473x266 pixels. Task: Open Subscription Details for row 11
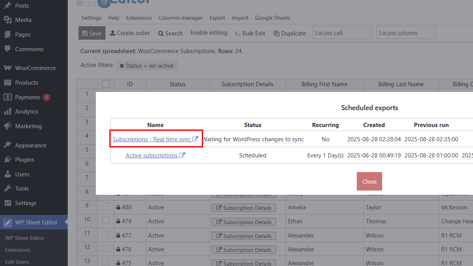244,236
